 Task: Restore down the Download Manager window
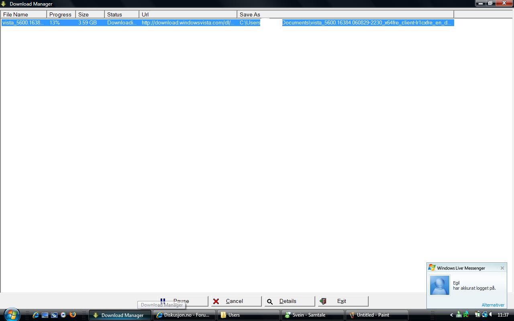(490, 3)
